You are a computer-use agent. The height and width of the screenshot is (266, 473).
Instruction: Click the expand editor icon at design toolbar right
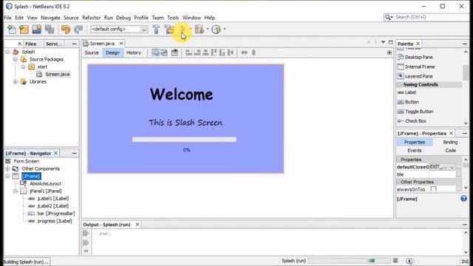[x=389, y=52]
